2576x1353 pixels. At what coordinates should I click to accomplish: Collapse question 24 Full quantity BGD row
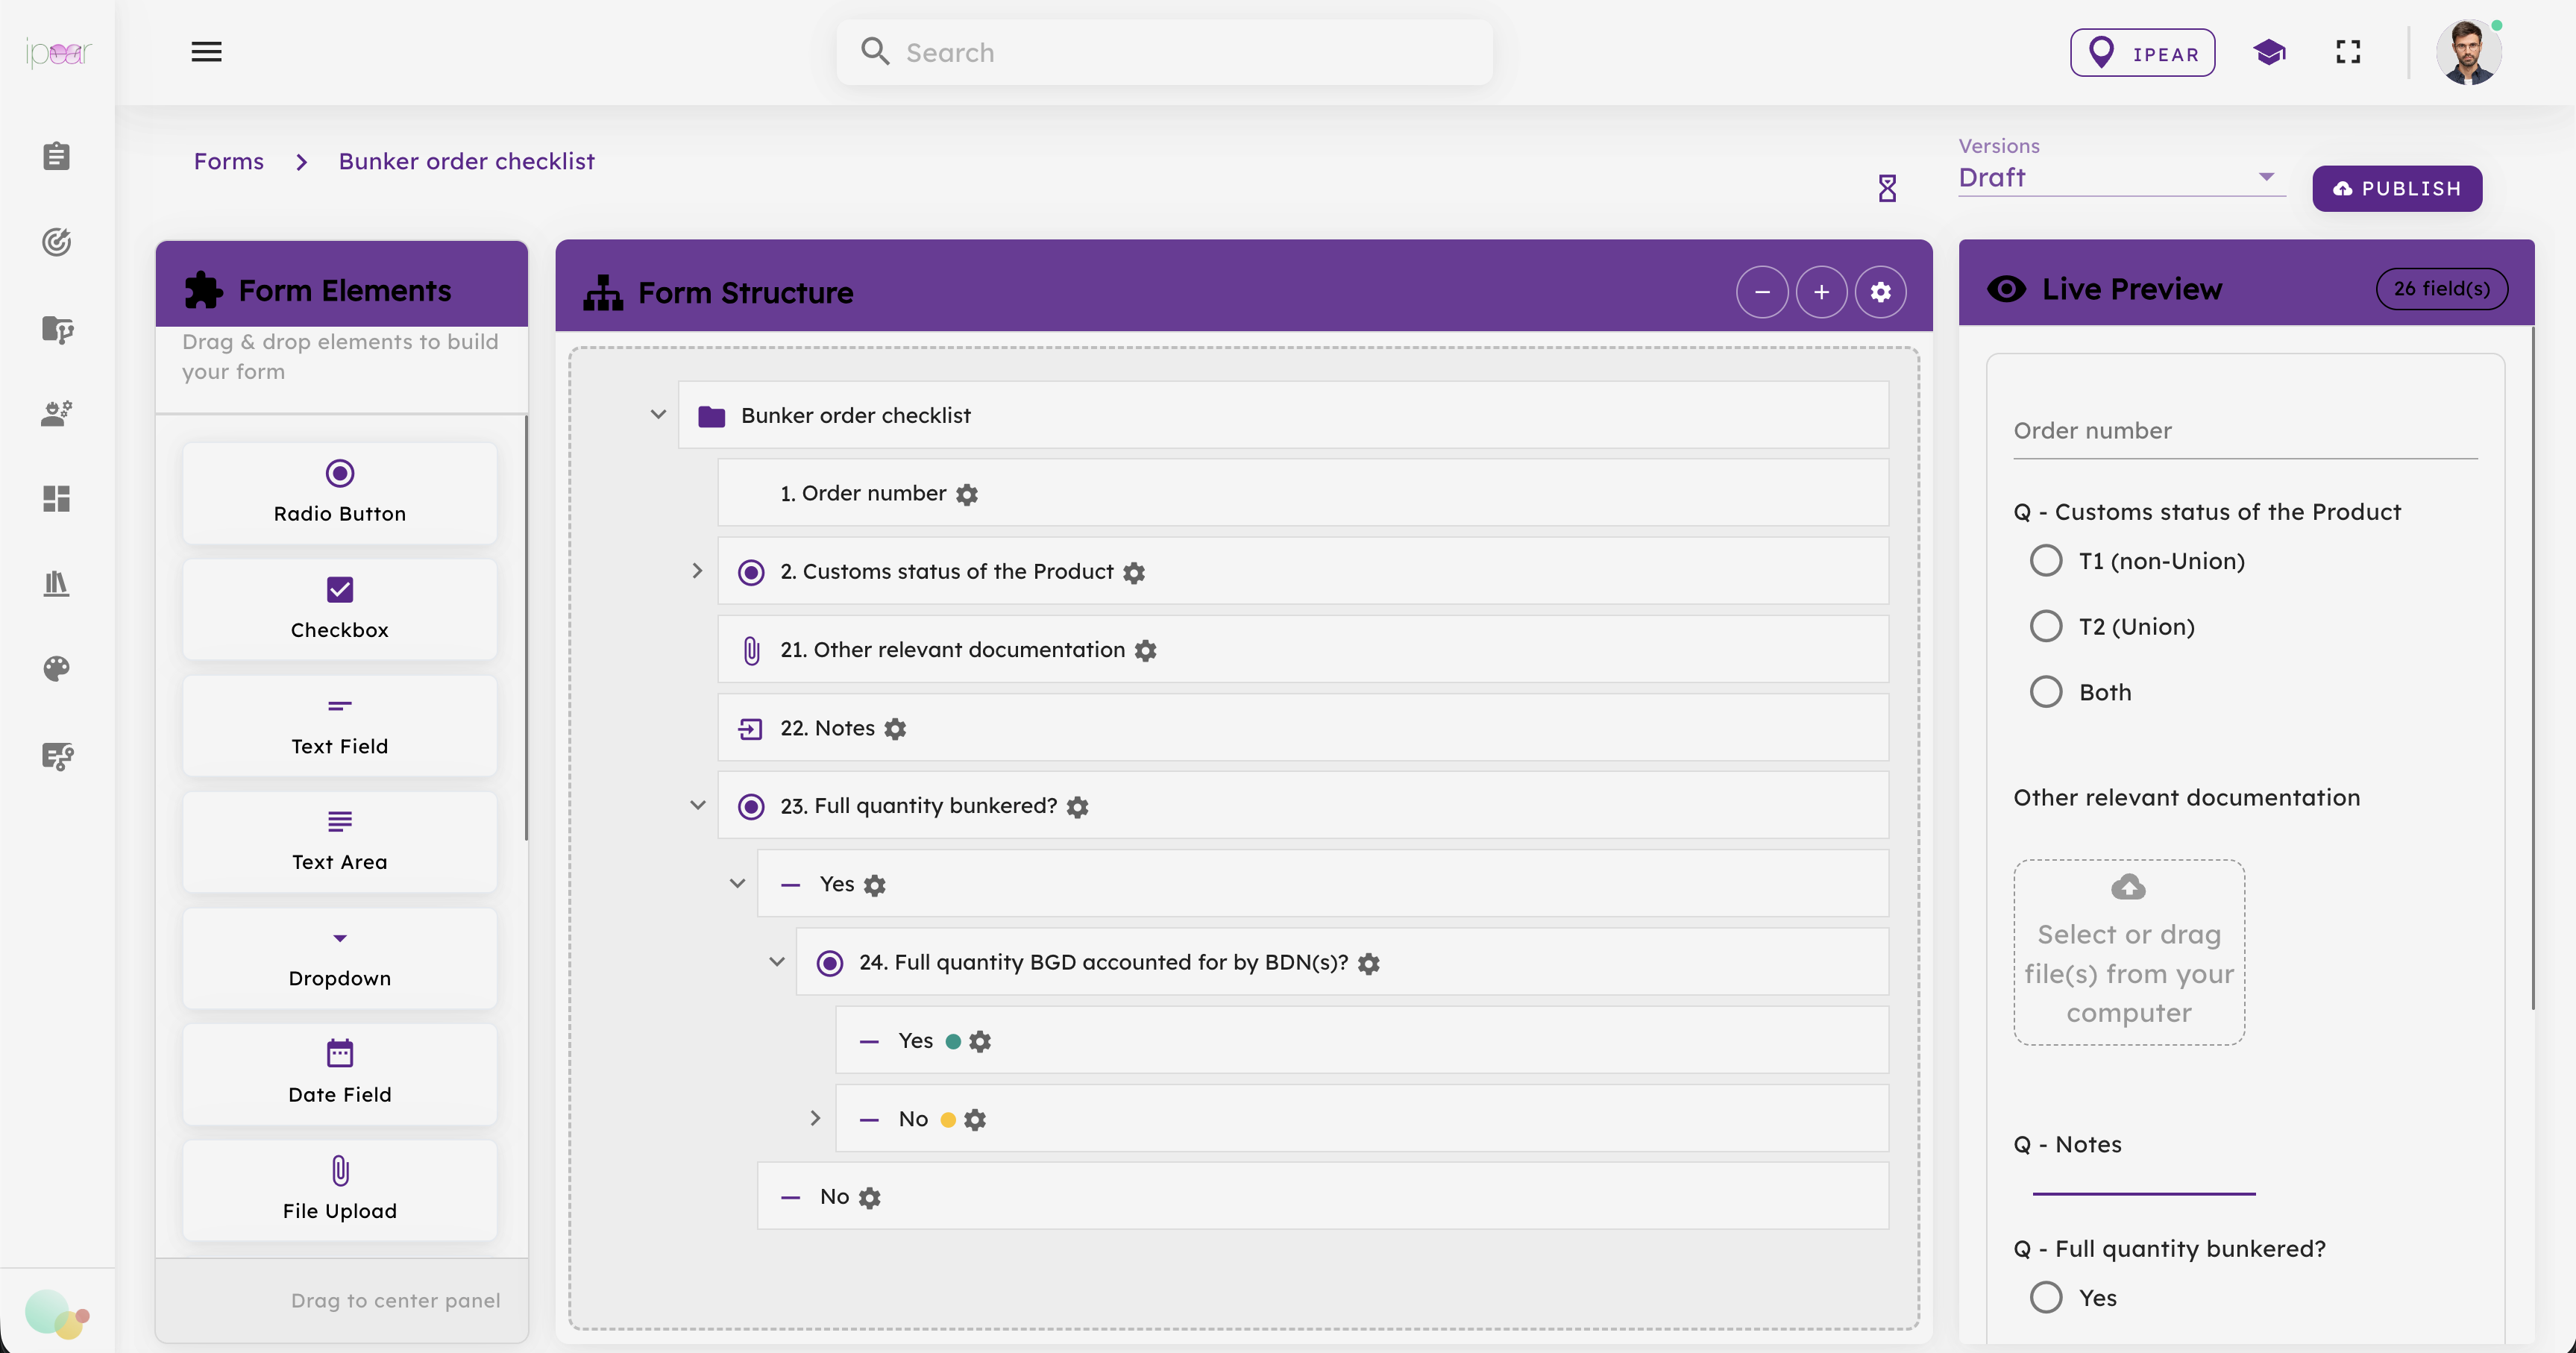(776, 962)
